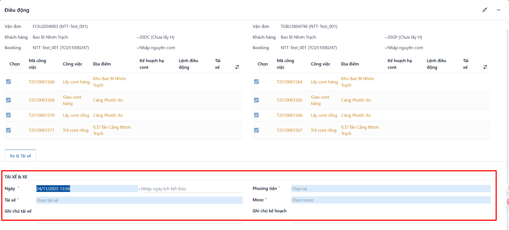Image resolution: width=509 pixels, height=230 pixels.
Task: Open task link T2510001567
Action: click(x=290, y=130)
